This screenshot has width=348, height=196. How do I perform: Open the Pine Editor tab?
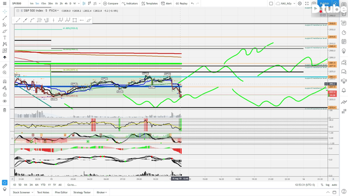coord(61,192)
